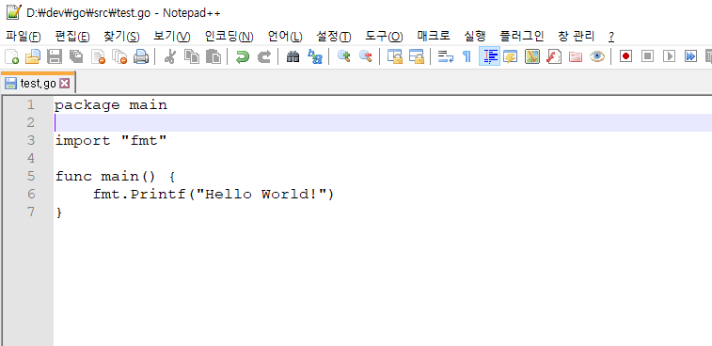Open the ? help menu

tap(611, 37)
